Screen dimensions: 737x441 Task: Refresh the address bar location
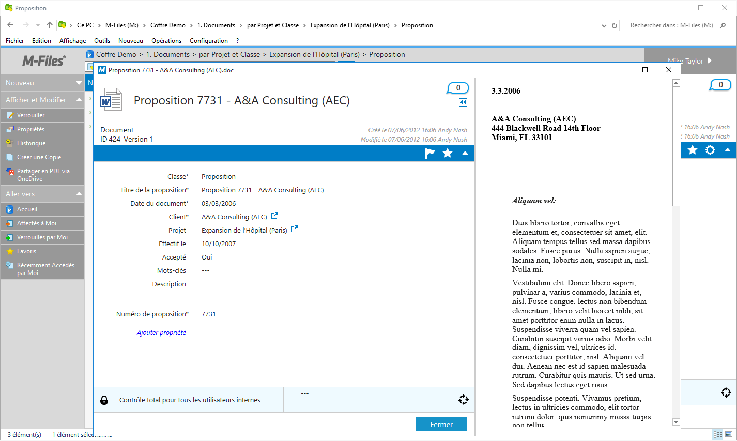point(615,25)
